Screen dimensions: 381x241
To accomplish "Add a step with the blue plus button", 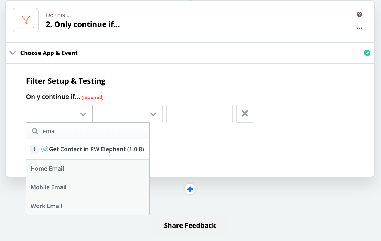I will [x=190, y=189].
